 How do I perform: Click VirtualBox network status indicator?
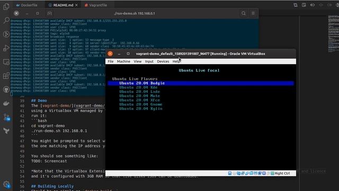(243, 173)
